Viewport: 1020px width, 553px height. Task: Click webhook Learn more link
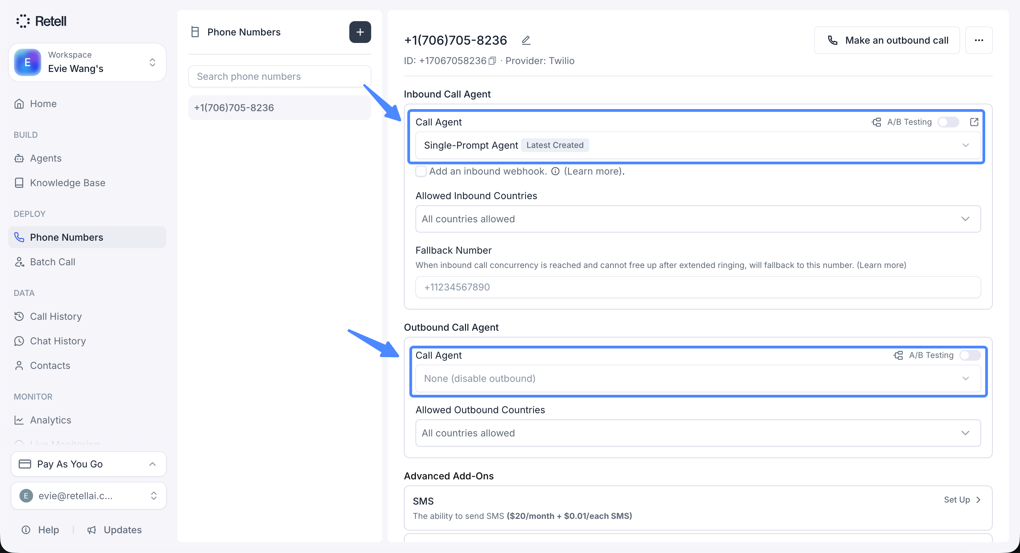tap(594, 171)
